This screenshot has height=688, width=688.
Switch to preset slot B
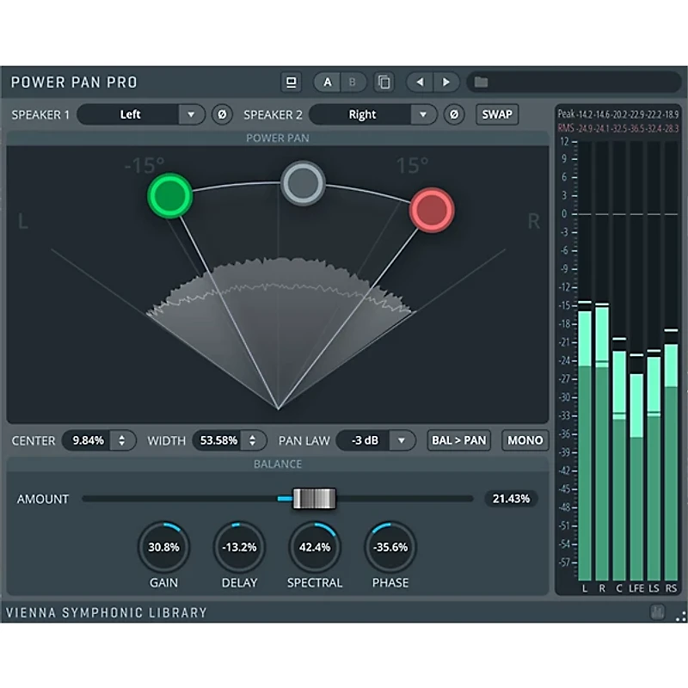pos(353,82)
